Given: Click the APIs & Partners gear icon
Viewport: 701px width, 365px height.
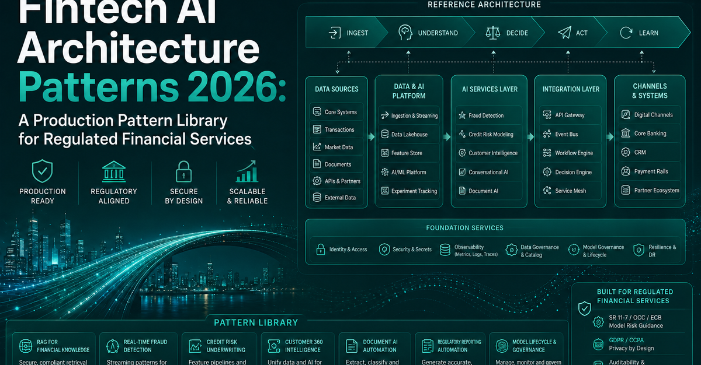Looking at the screenshot, I should coord(317,181).
